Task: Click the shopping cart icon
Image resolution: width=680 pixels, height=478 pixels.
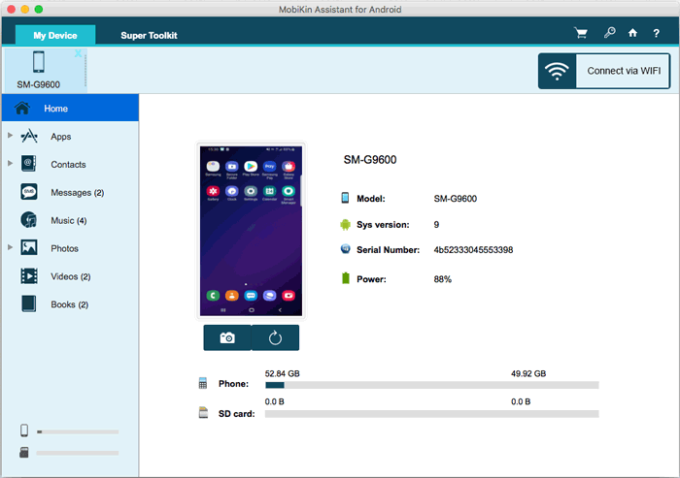Action: [x=581, y=33]
